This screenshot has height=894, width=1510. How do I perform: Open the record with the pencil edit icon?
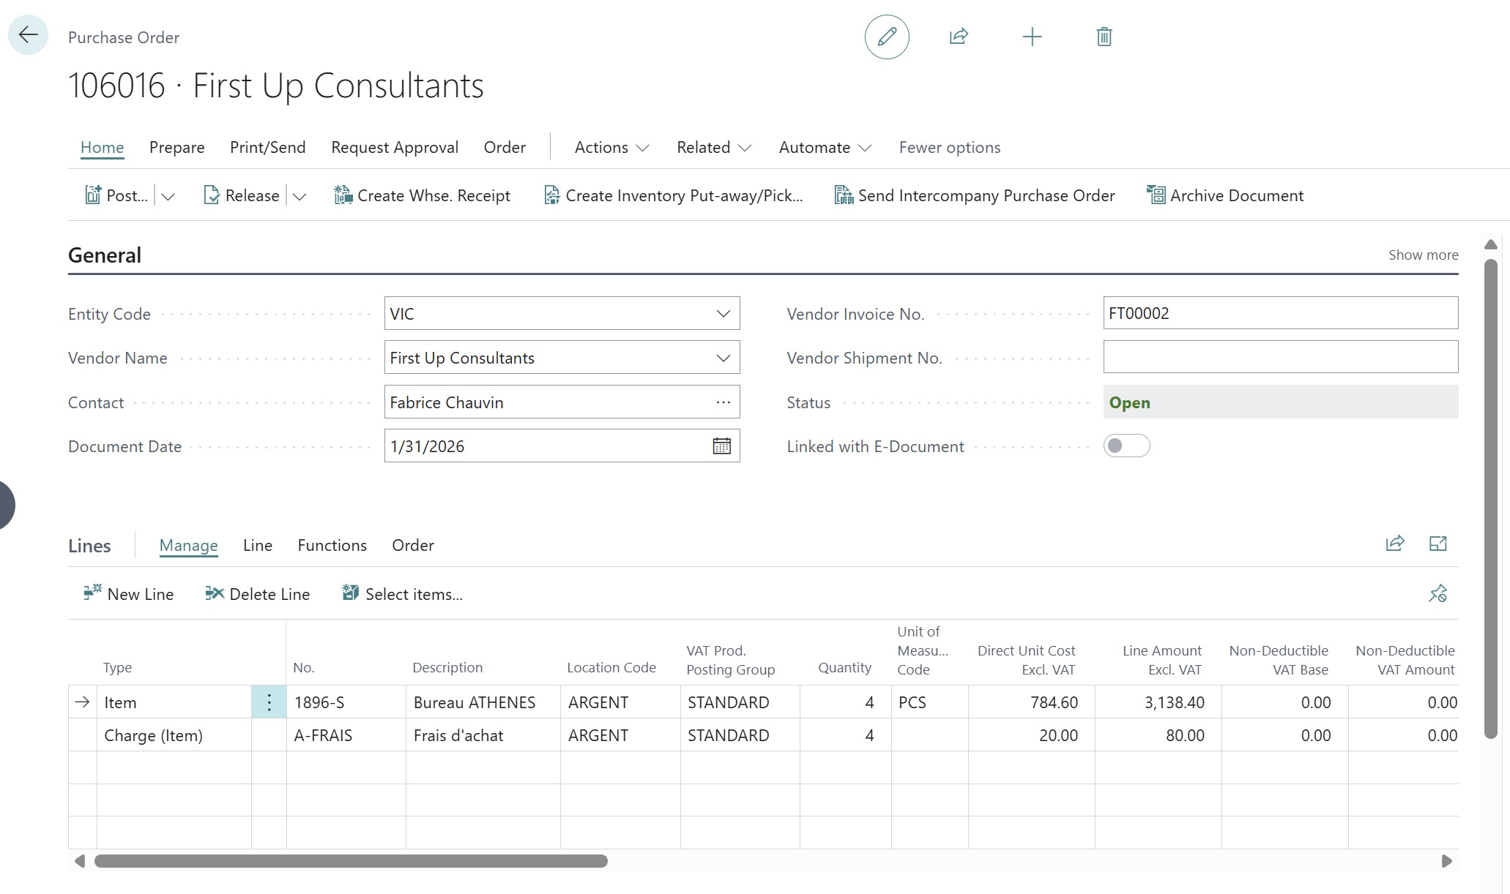pos(886,37)
